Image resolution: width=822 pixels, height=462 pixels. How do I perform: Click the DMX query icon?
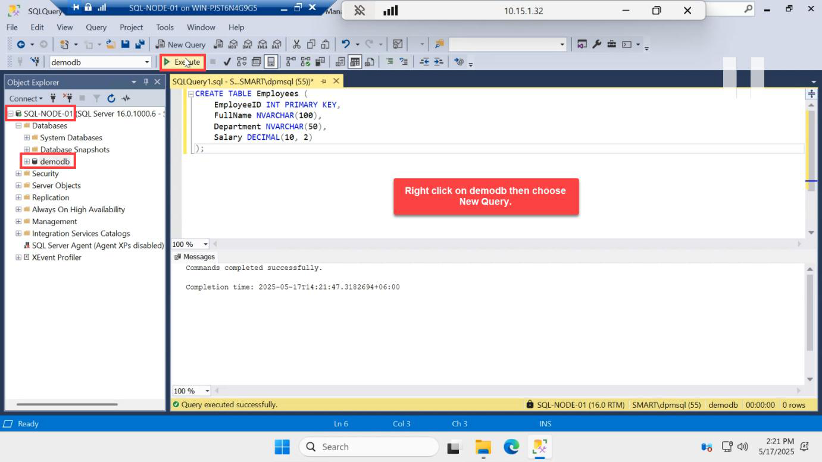247,44
